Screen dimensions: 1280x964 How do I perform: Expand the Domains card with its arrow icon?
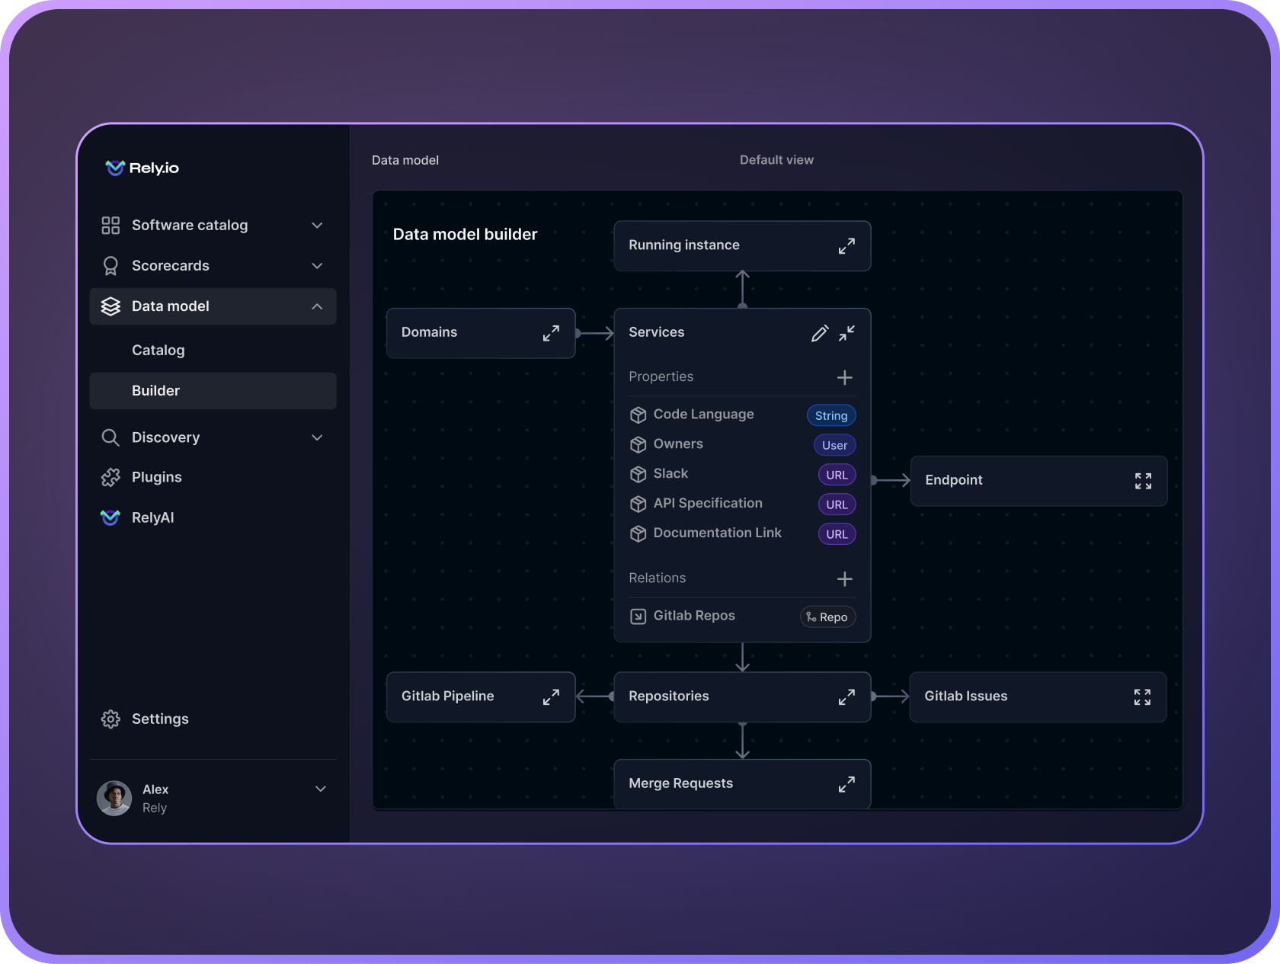point(552,333)
